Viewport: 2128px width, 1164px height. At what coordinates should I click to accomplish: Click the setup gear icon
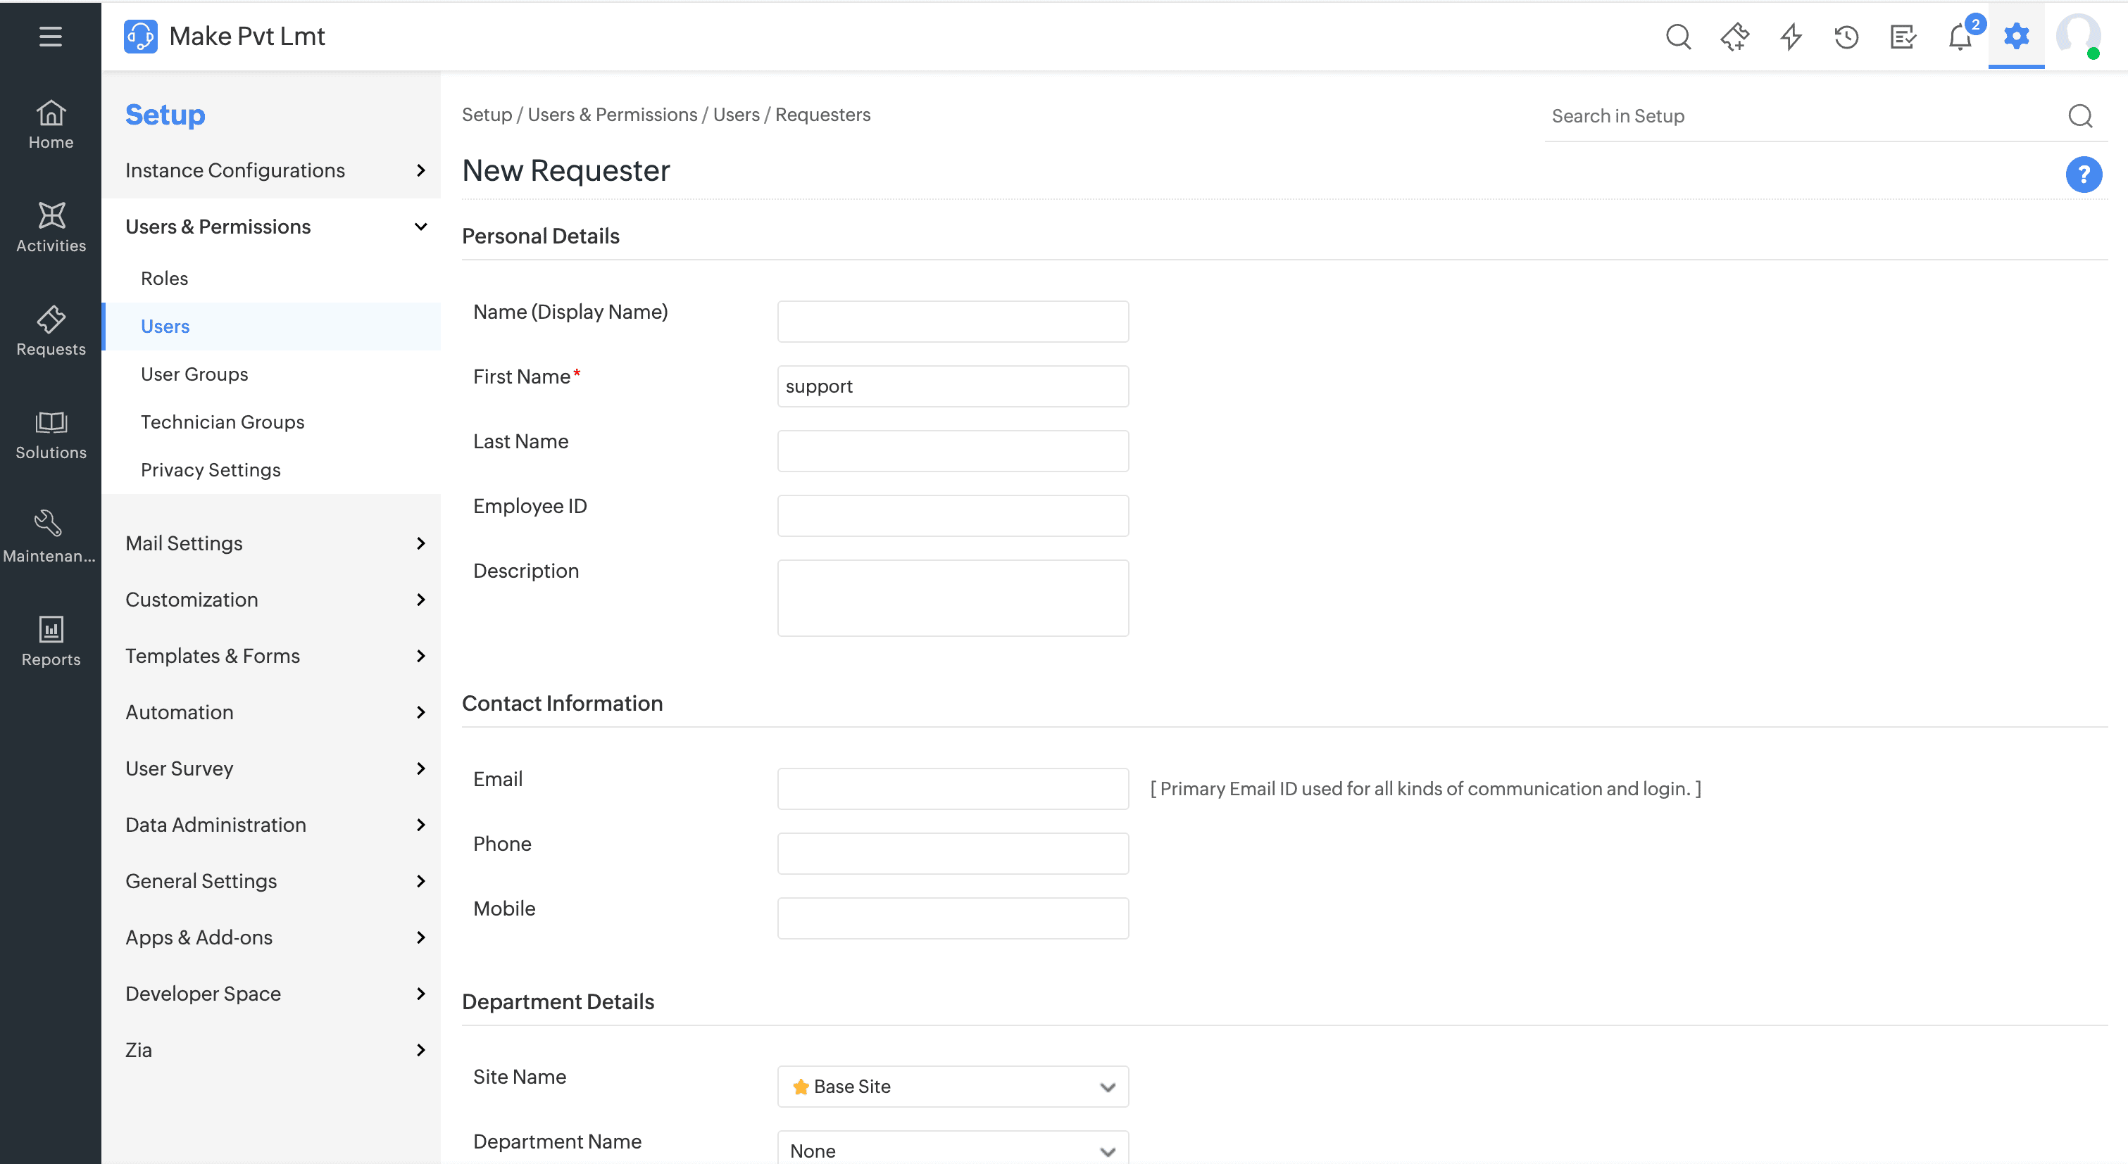click(2015, 37)
